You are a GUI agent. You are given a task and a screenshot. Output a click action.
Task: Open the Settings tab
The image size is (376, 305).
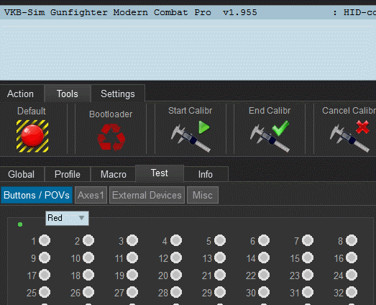tap(118, 94)
